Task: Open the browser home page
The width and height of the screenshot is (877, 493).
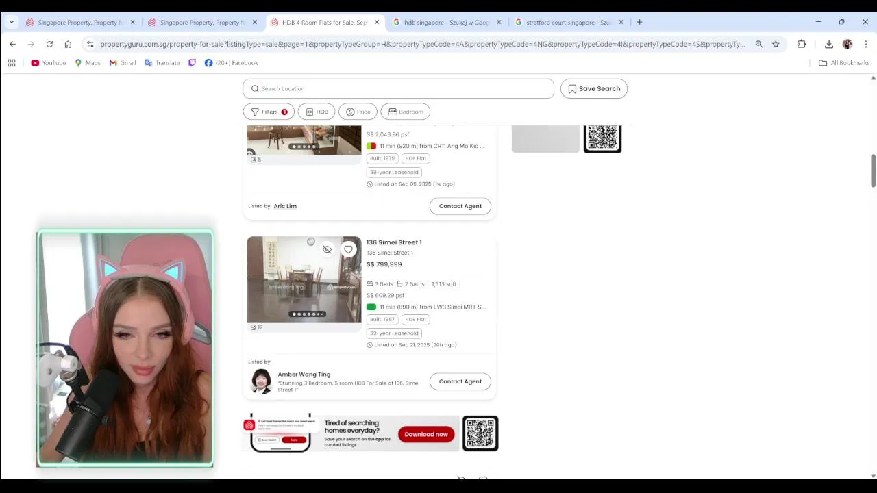Action: coord(68,44)
